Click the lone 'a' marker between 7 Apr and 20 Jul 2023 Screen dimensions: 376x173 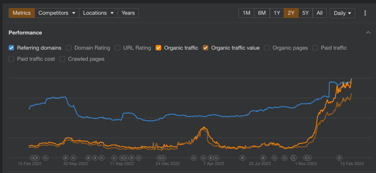pyautogui.click(x=242, y=158)
